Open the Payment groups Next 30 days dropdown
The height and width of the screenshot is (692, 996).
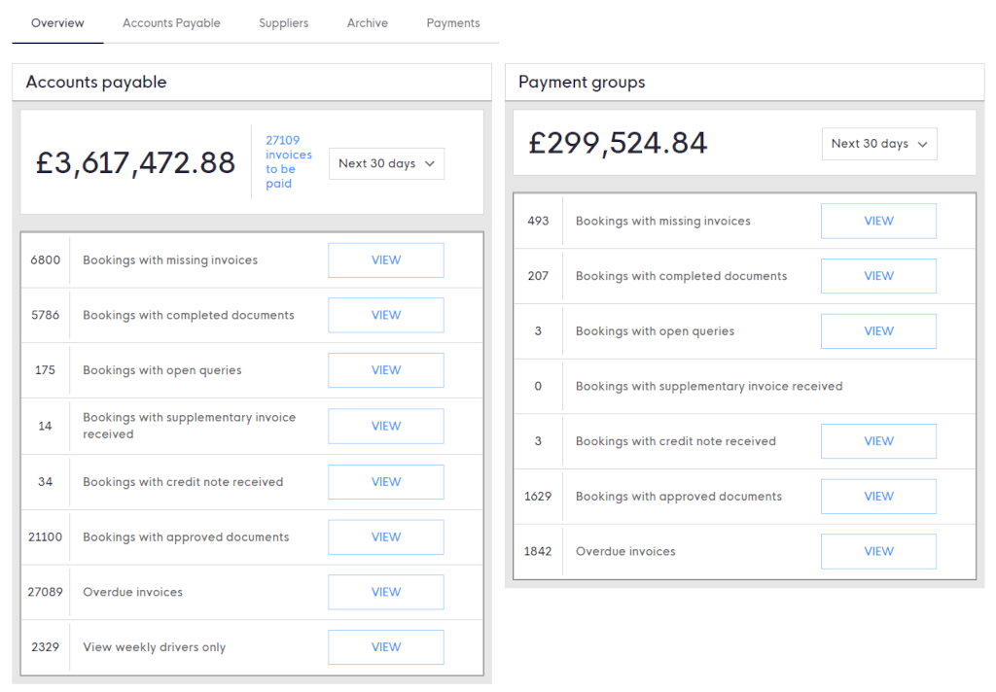click(879, 144)
